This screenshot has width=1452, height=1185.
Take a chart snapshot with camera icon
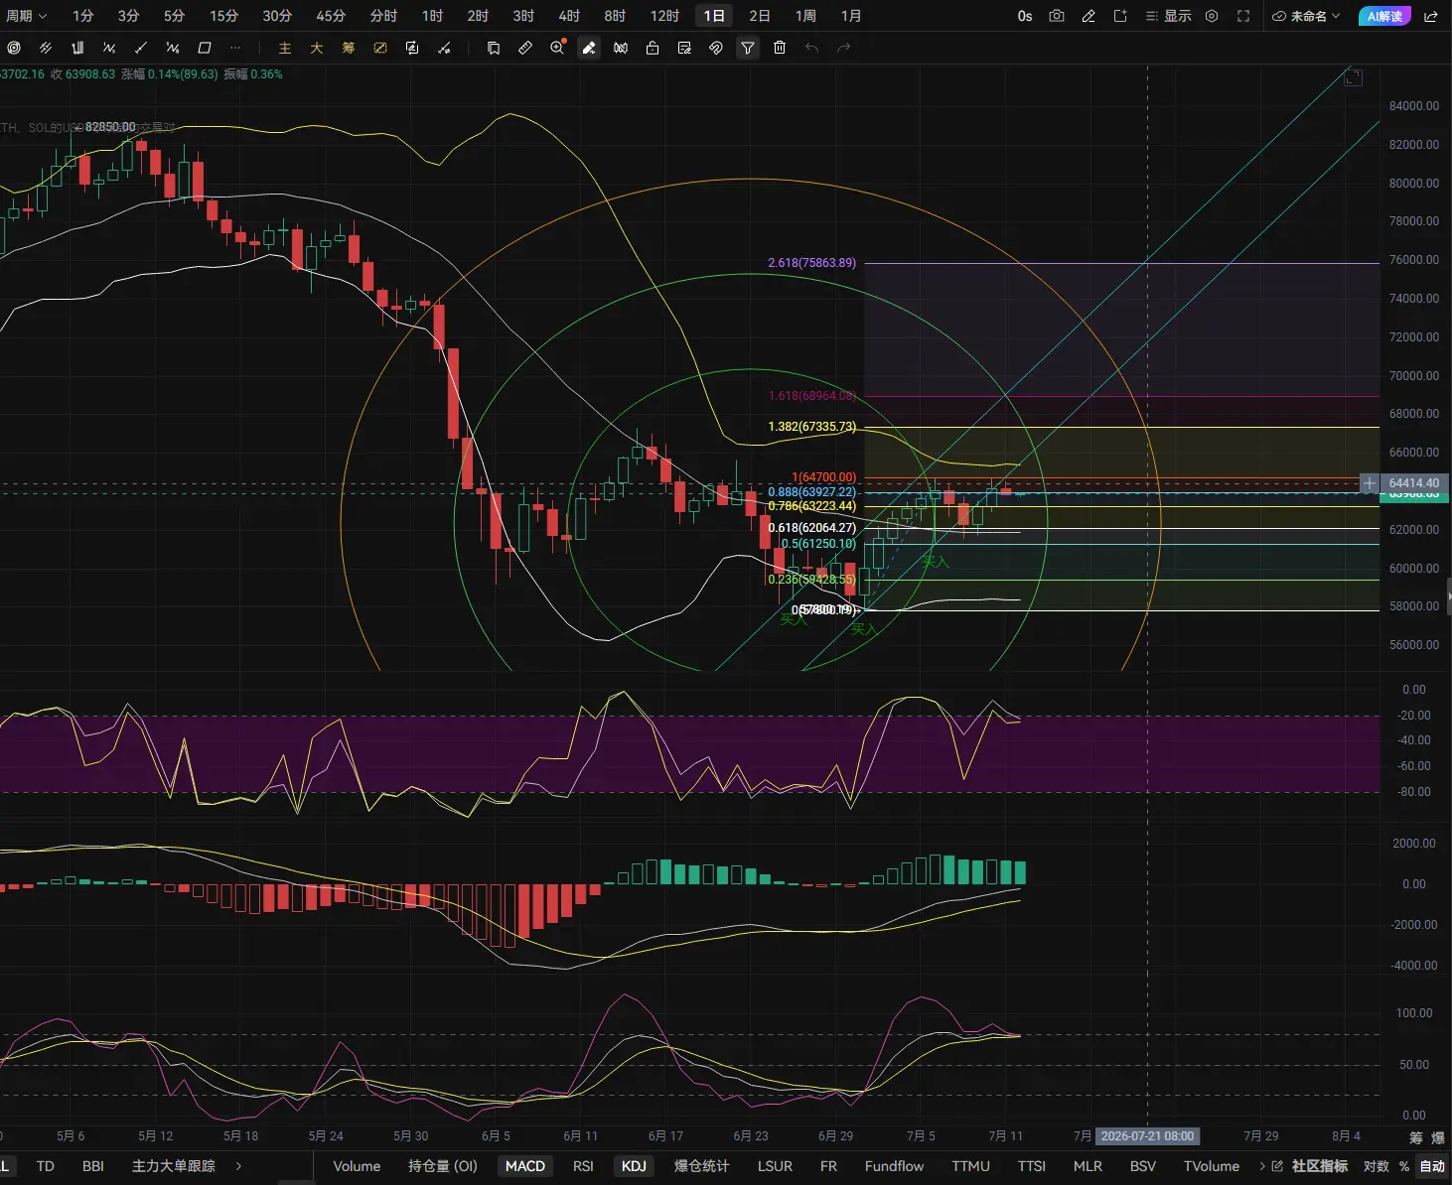[x=1057, y=16]
